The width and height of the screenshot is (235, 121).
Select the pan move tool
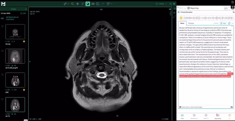77,4
